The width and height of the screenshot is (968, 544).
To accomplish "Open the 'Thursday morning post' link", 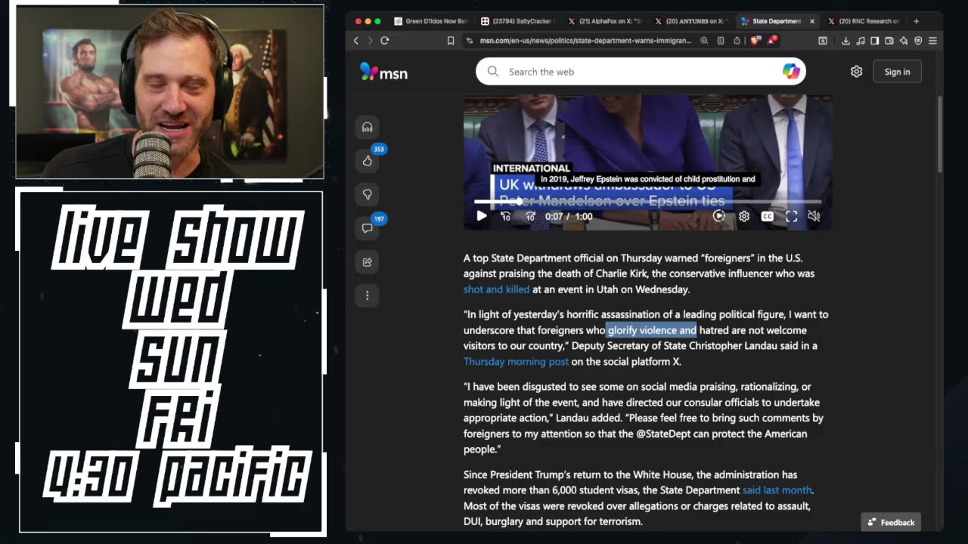I will pos(516,362).
